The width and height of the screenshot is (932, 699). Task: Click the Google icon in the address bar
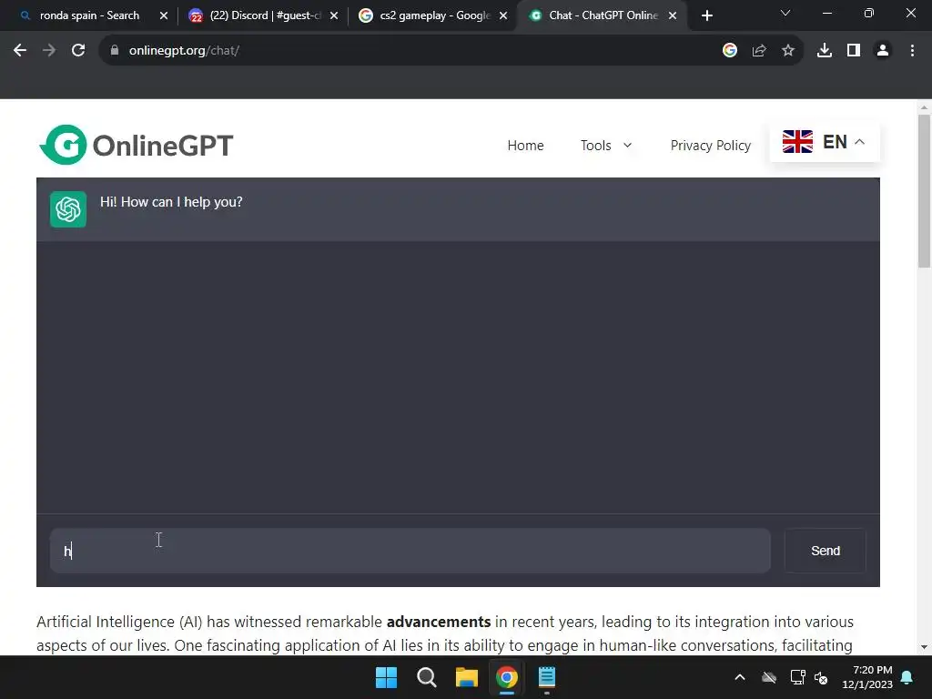(730, 51)
